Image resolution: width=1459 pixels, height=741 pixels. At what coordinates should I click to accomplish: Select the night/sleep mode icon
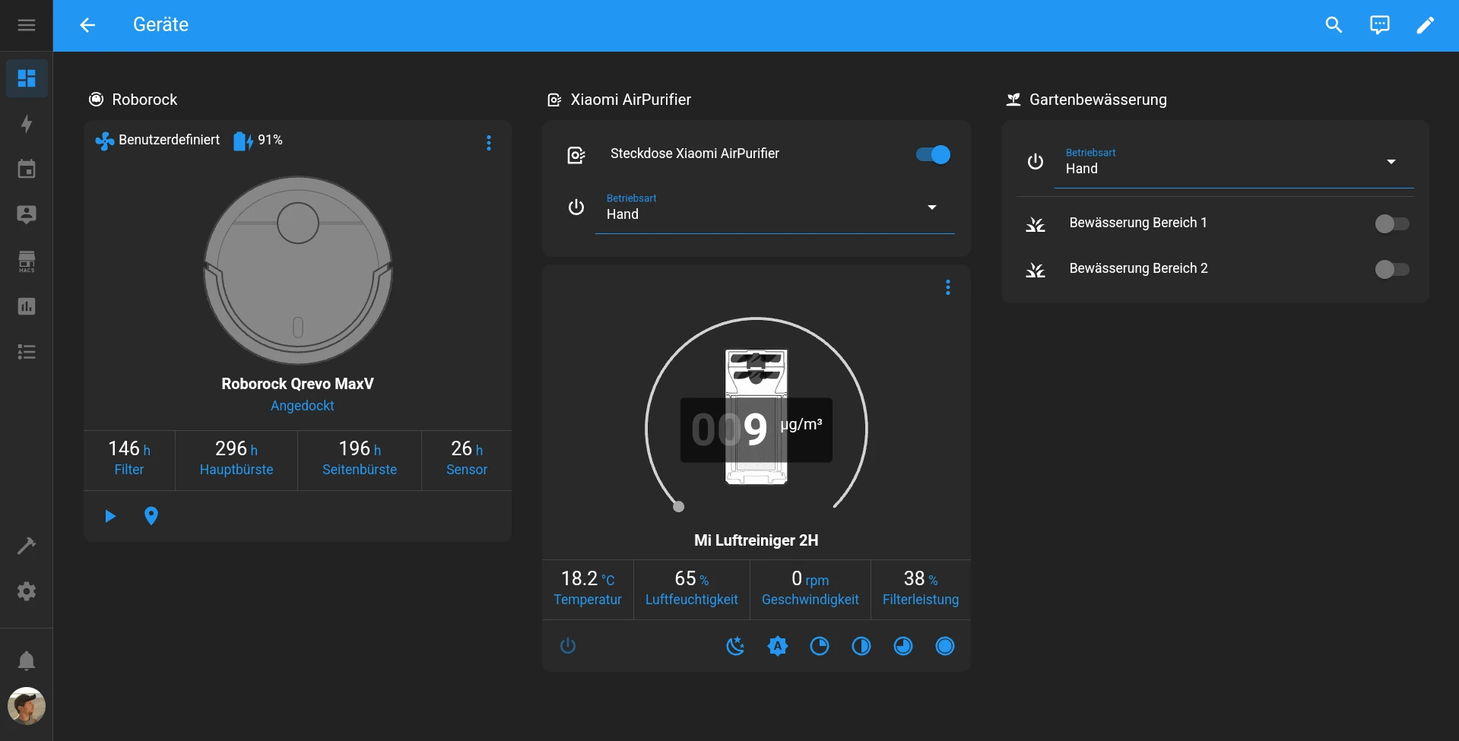pos(735,646)
